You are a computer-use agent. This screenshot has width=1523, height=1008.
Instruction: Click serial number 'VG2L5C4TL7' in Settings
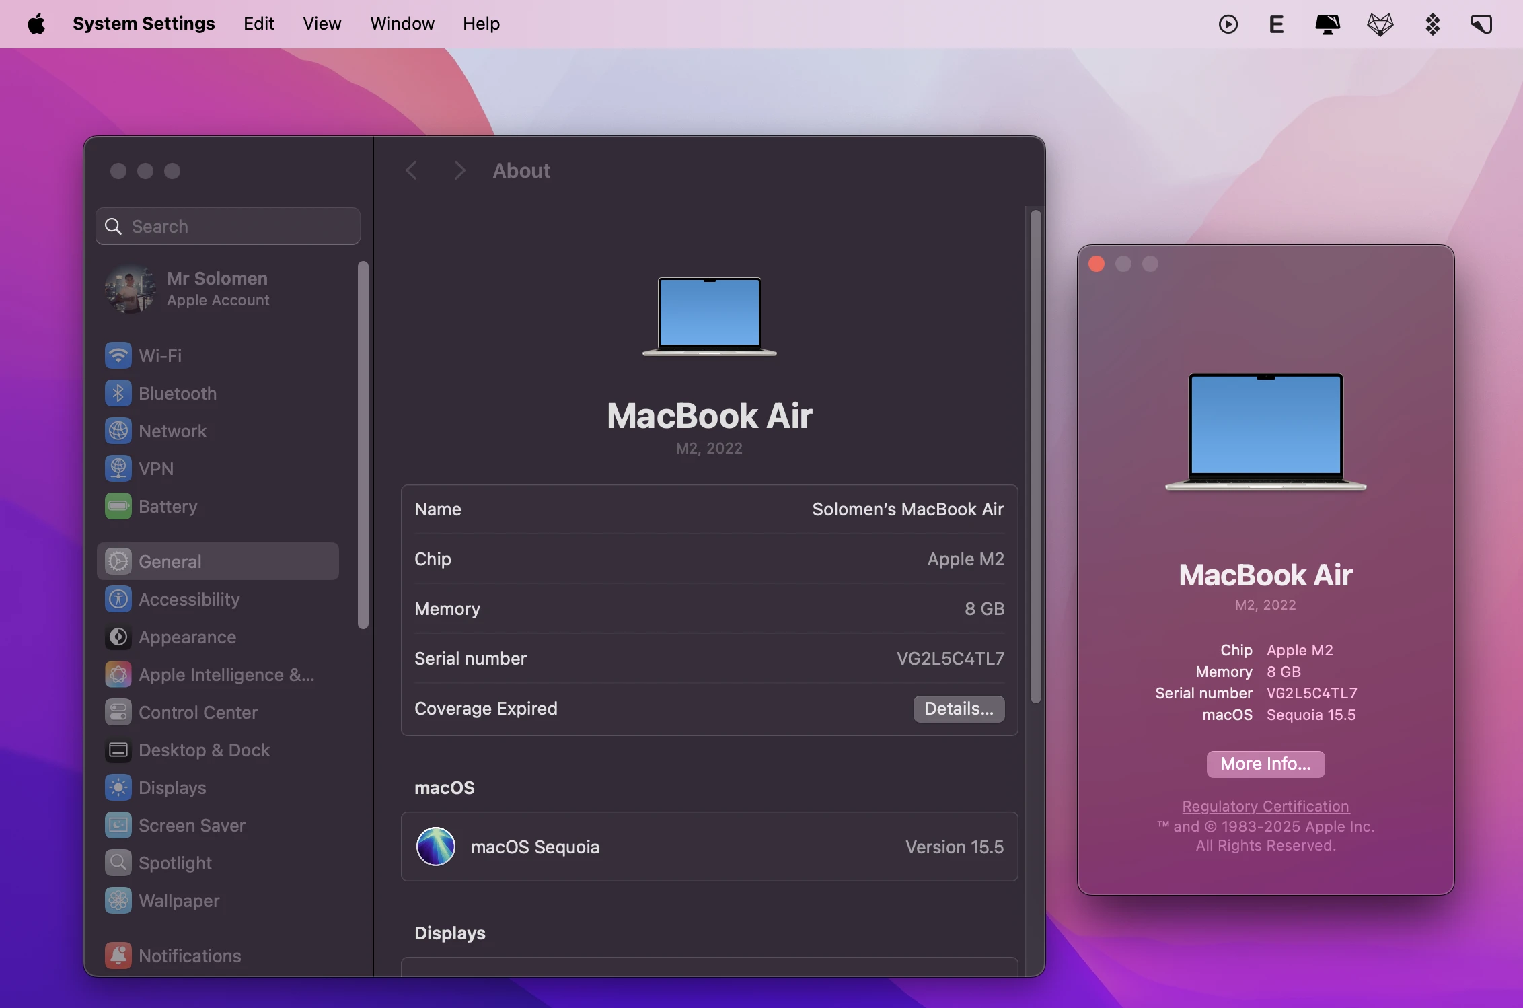pyautogui.click(x=950, y=659)
